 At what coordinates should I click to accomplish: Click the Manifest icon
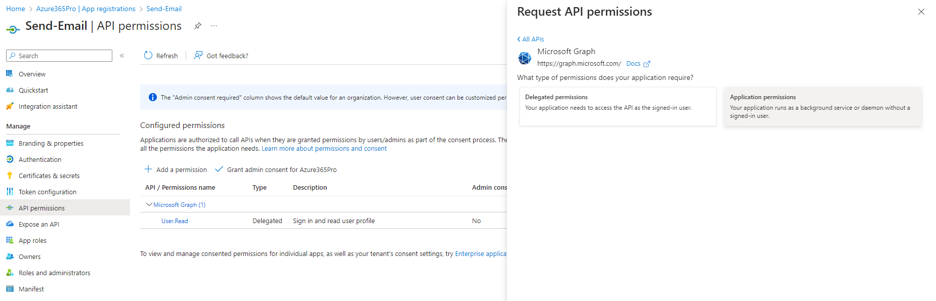click(x=10, y=289)
